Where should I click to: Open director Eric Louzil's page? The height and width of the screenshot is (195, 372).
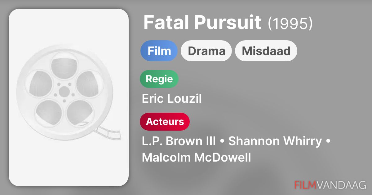(172, 99)
